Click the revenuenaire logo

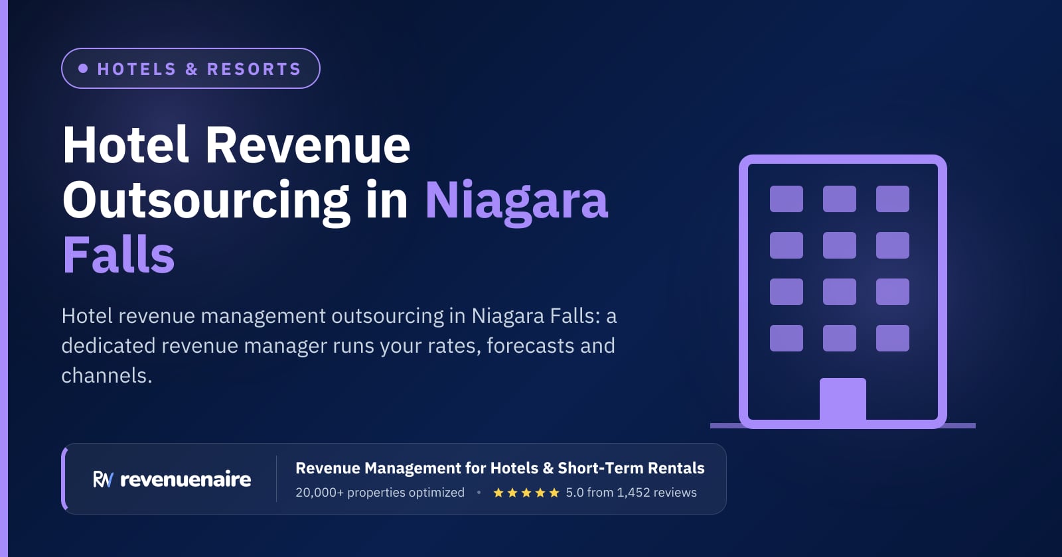(172, 479)
